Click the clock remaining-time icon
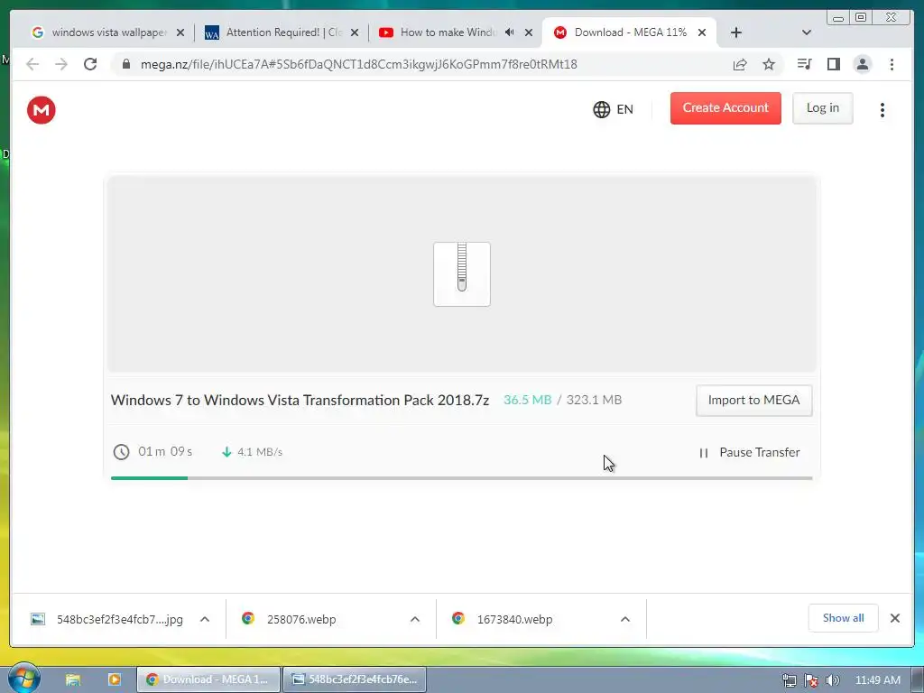This screenshot has height=693, width=924. tap(122, 452)
